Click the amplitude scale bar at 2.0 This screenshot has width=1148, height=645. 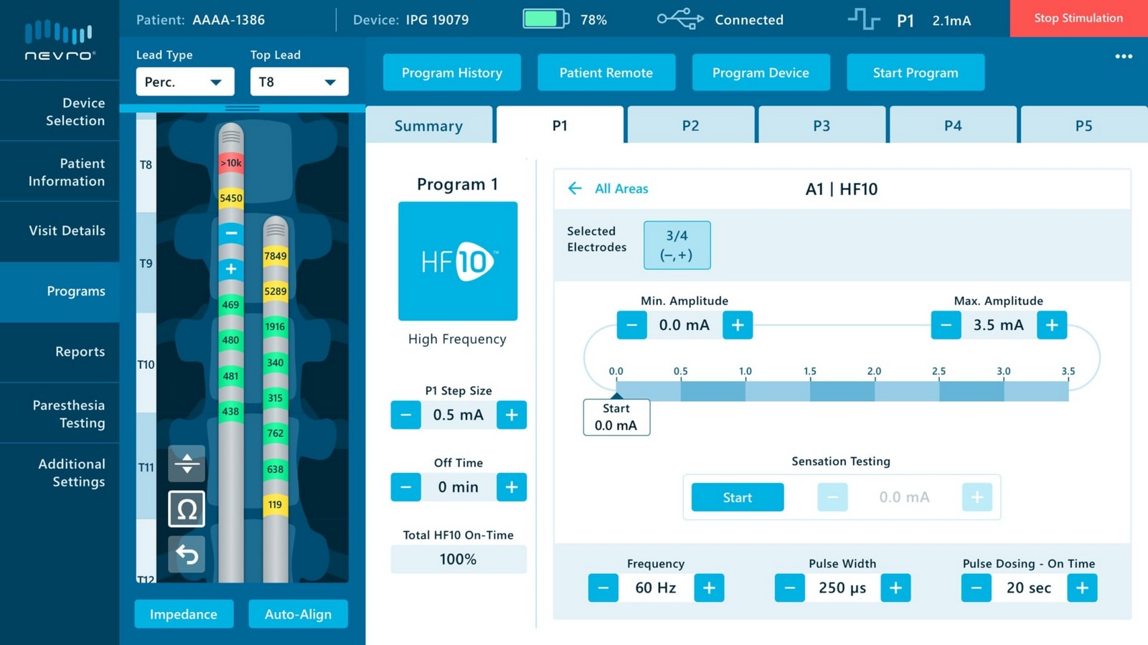coord(875,391)
